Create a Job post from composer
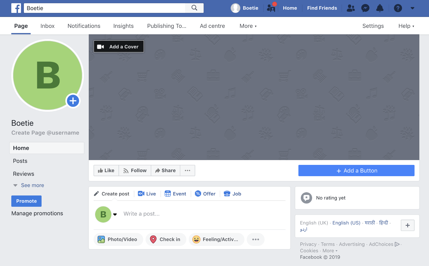The height and width of the screenshot is (266, 429). (x=232, y=194)
